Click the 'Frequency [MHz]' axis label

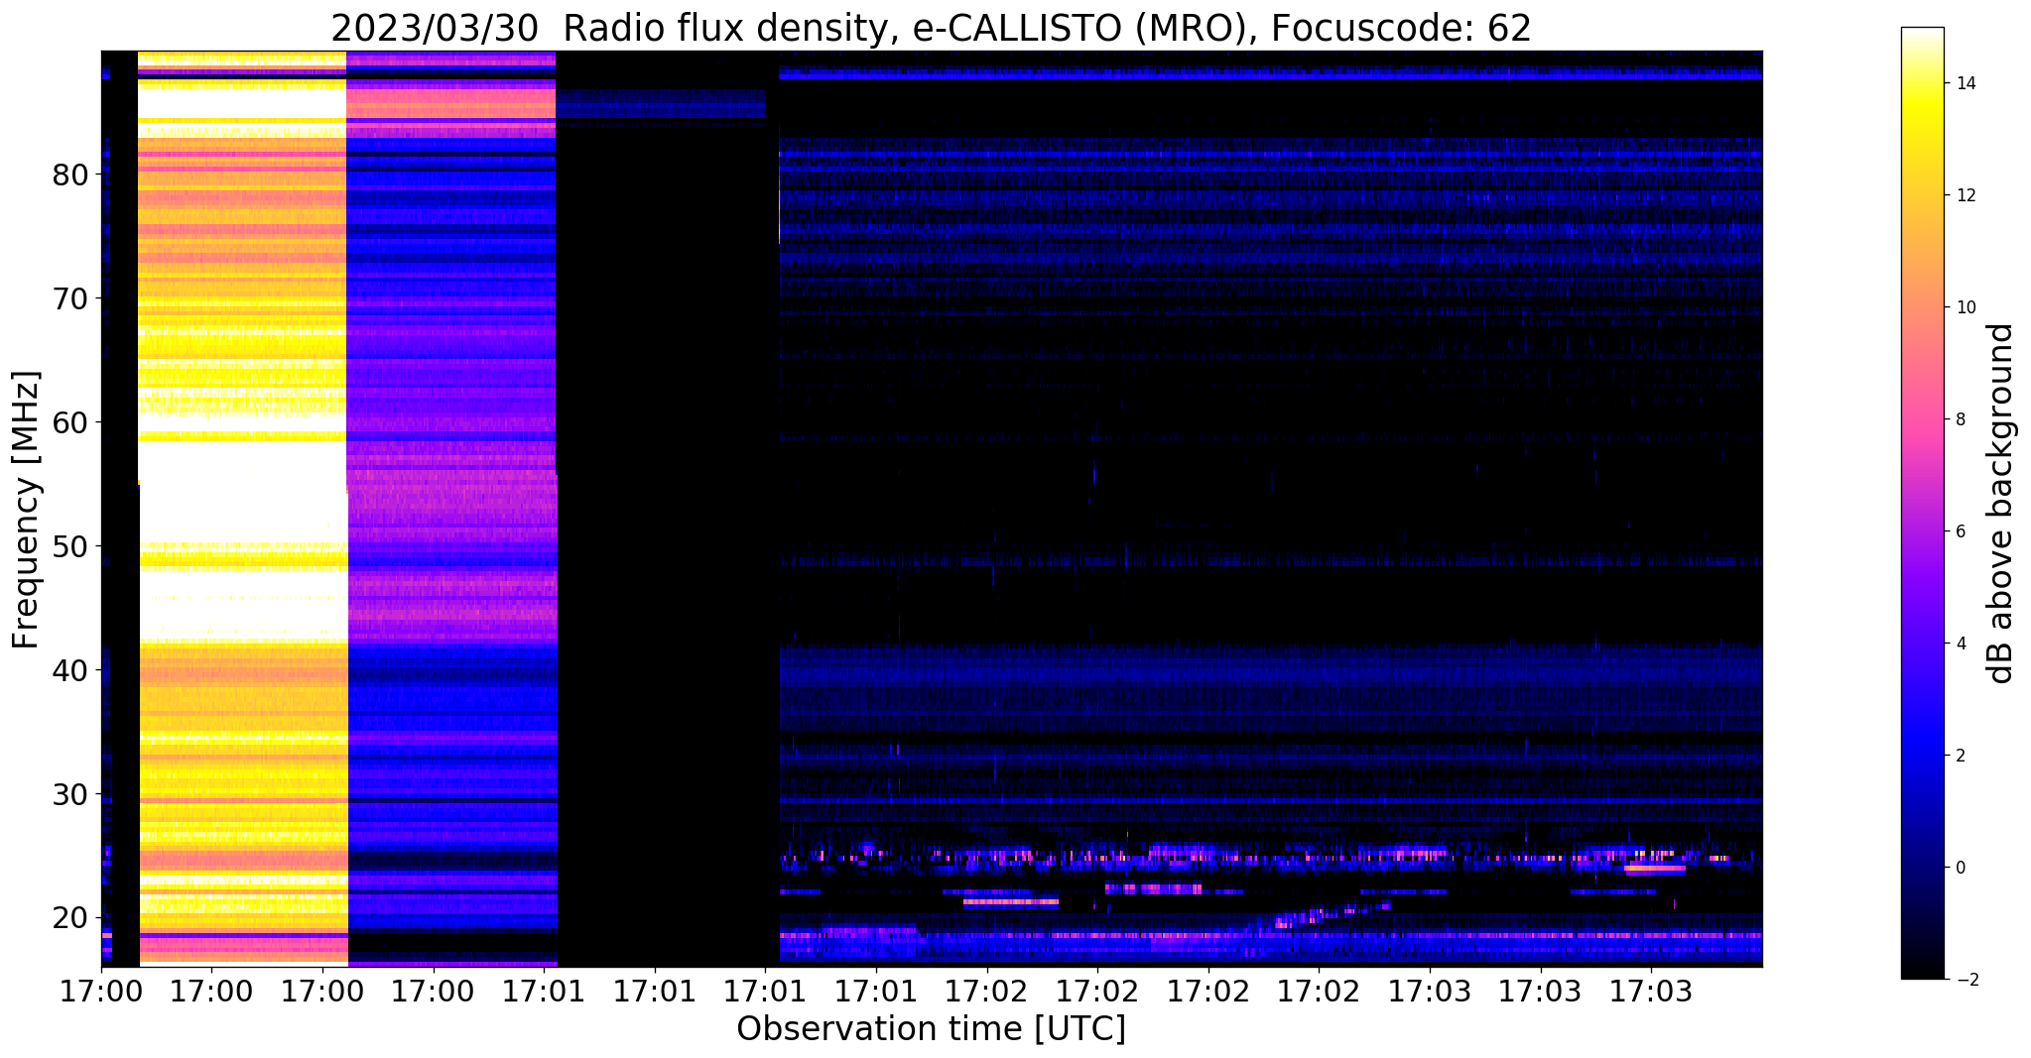tap(27, 510)
